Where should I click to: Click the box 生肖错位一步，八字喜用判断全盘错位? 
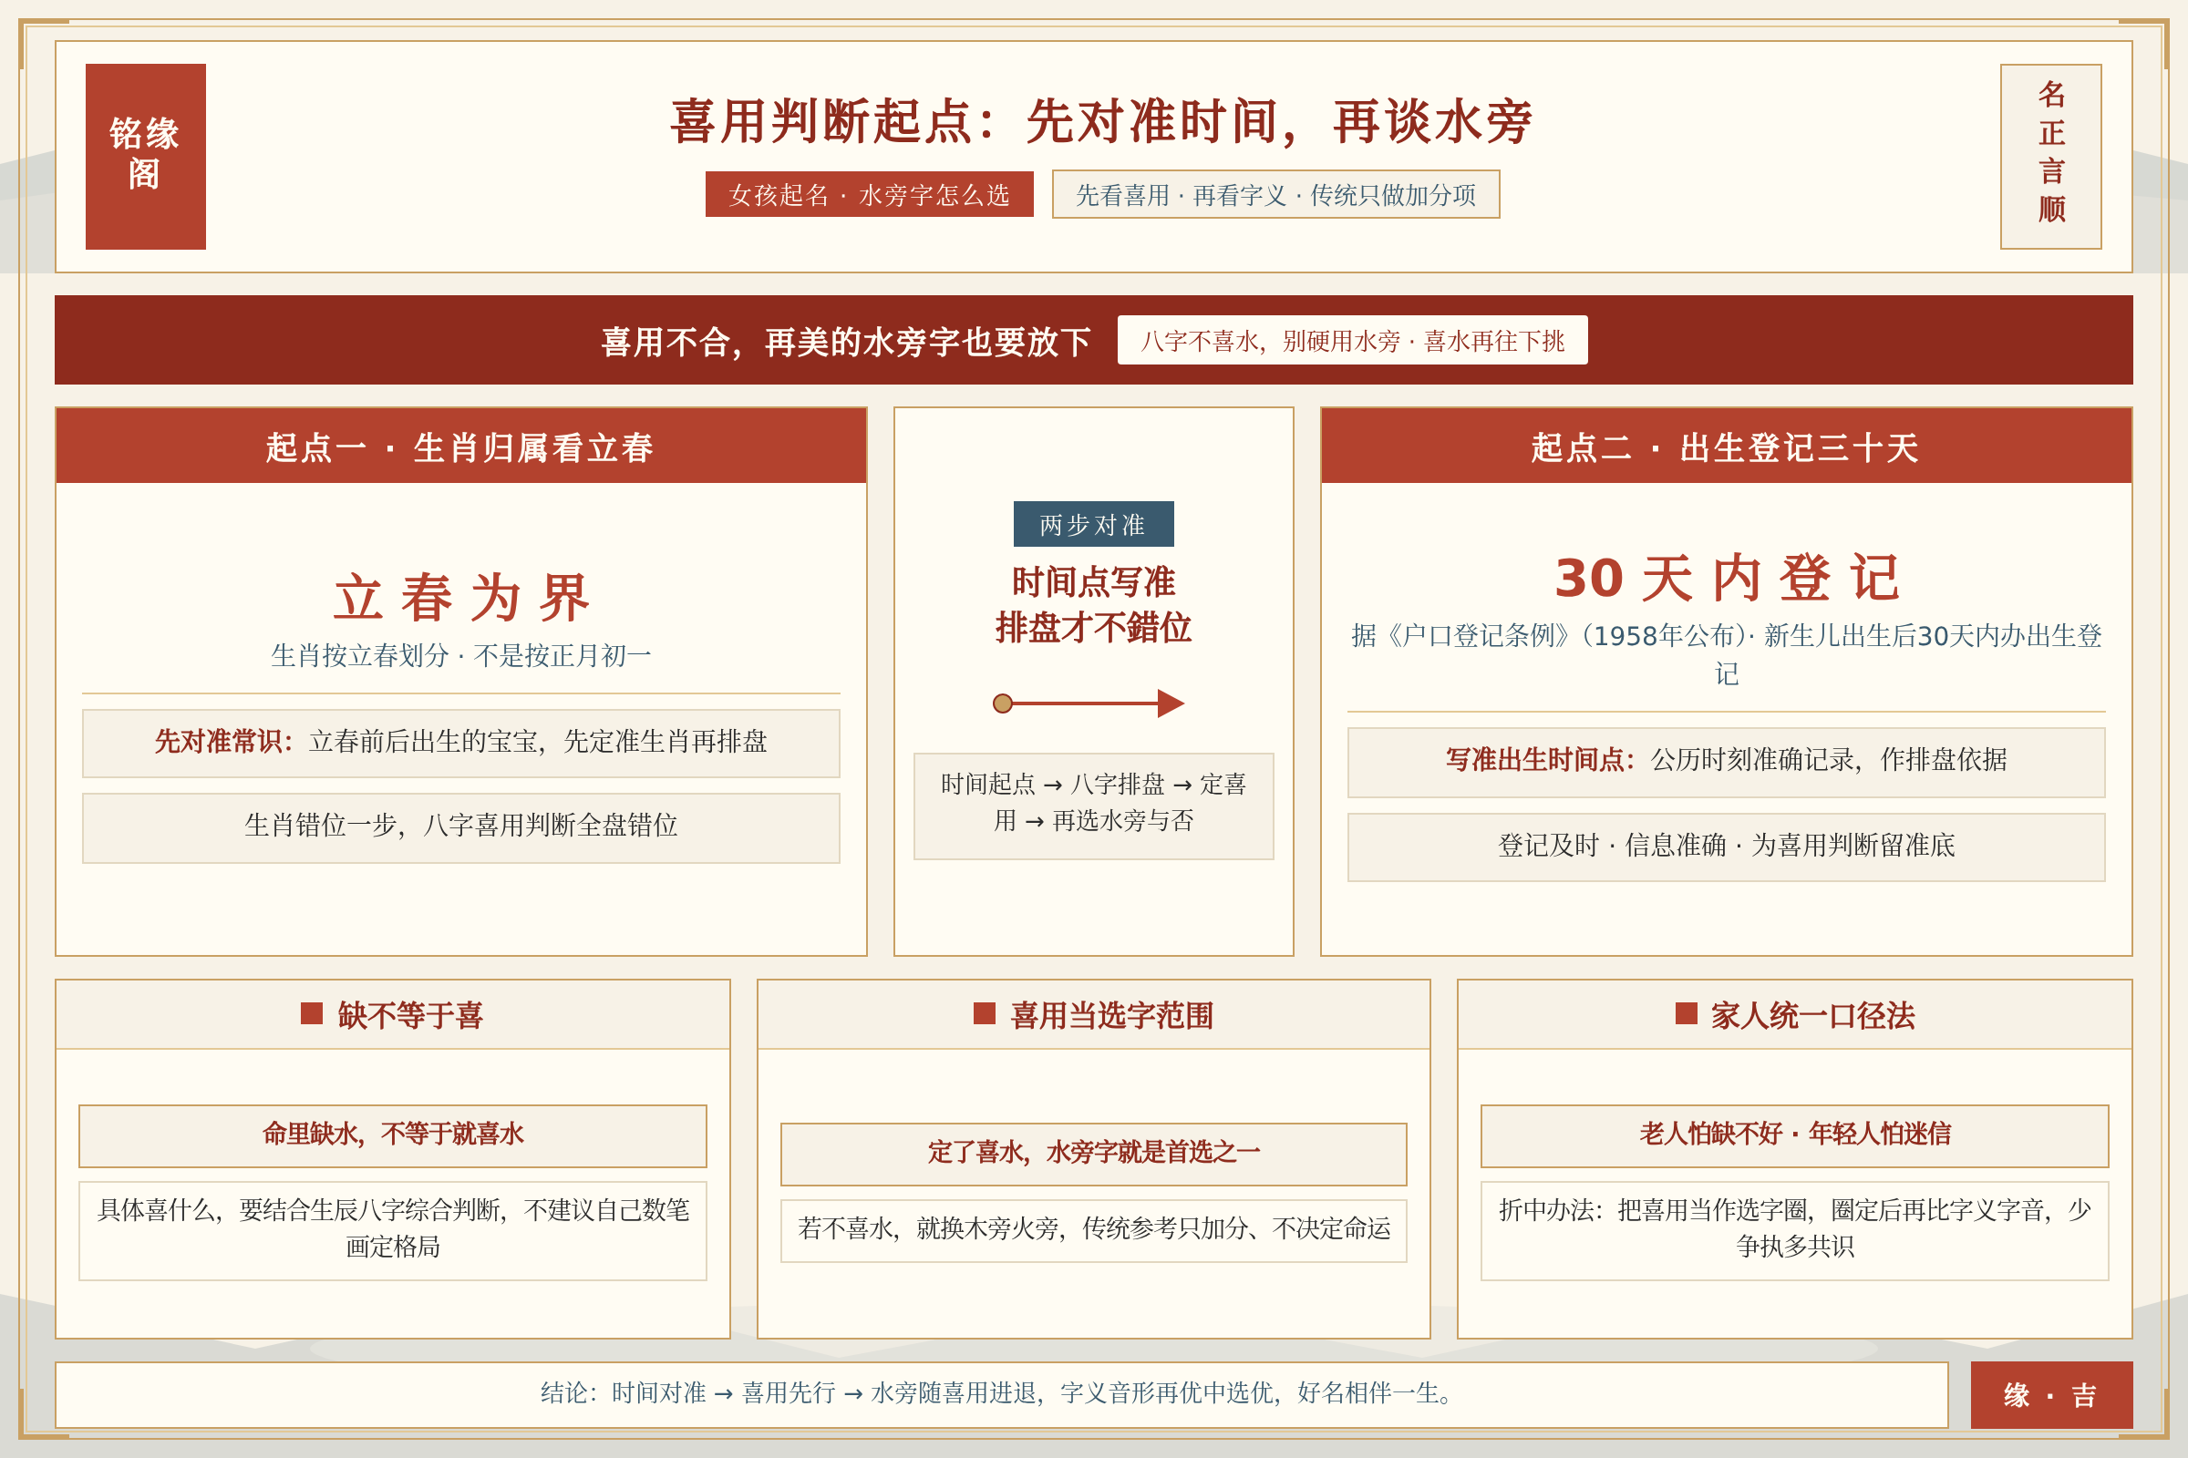tap(461, 827)
